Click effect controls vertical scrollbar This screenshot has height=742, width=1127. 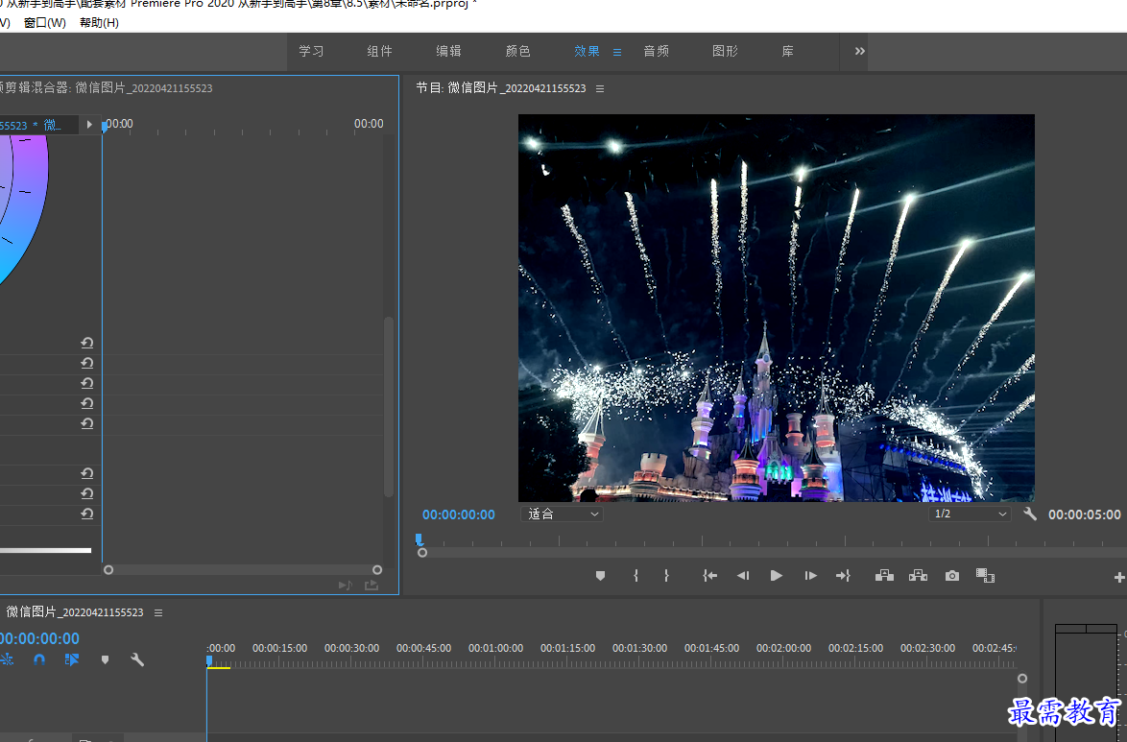pos(389,406)
